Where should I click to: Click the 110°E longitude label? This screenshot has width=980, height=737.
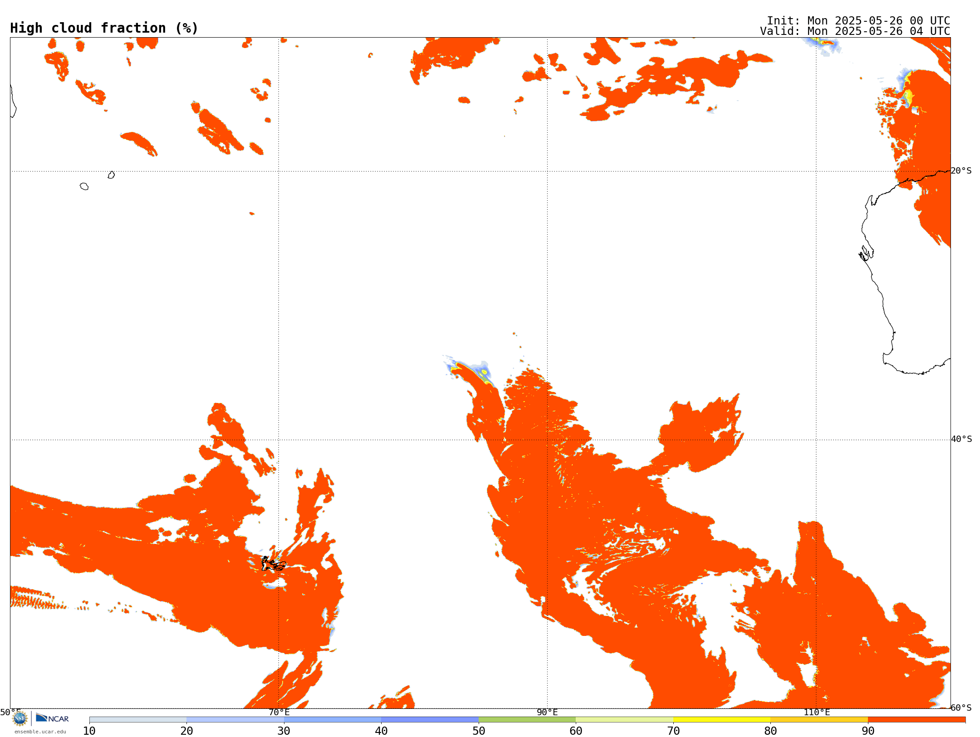point(817,712)
